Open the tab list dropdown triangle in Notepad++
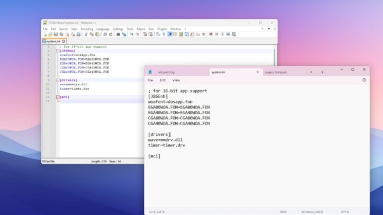Viewport: 383px width, 215px height. pos(269,29)
